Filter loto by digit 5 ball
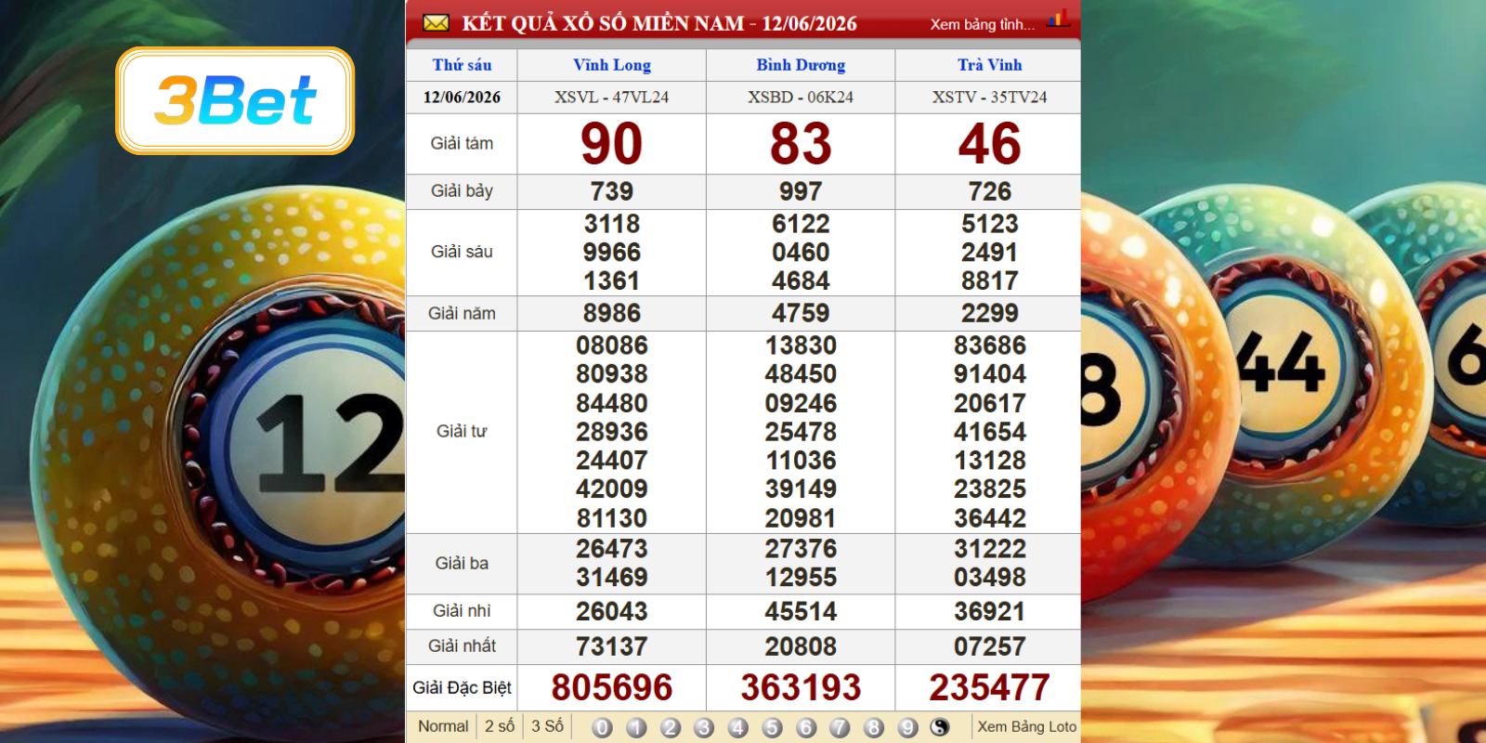This screenshot has height=743, width=1486. (x=772, y=727)
